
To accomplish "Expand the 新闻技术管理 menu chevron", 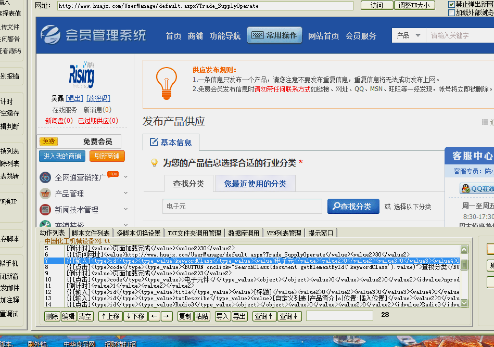I will click(125, 209).
